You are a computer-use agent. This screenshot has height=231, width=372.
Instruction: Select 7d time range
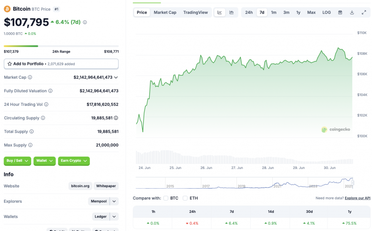point(262,12)
